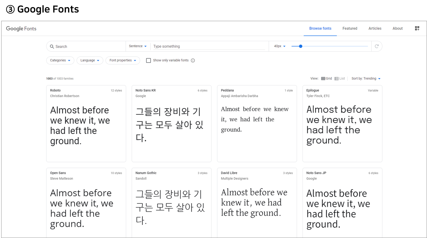Open the Noto Sans KR font card
This screenshot has height=238, width=427.
click(171, 124)
